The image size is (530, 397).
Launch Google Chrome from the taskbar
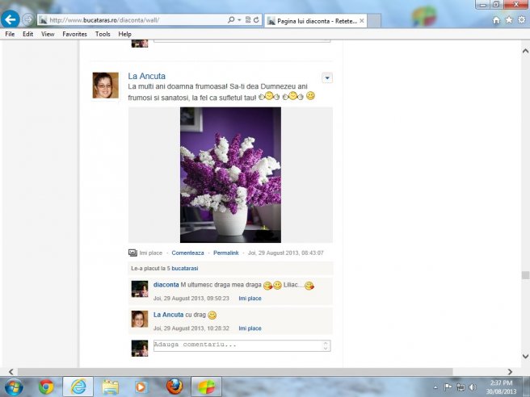pyautogui.click(x=46, y=387)
